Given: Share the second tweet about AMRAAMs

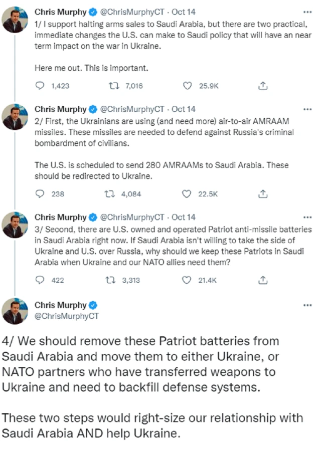Looking at the screenshot, I should [x=261, y=194].
